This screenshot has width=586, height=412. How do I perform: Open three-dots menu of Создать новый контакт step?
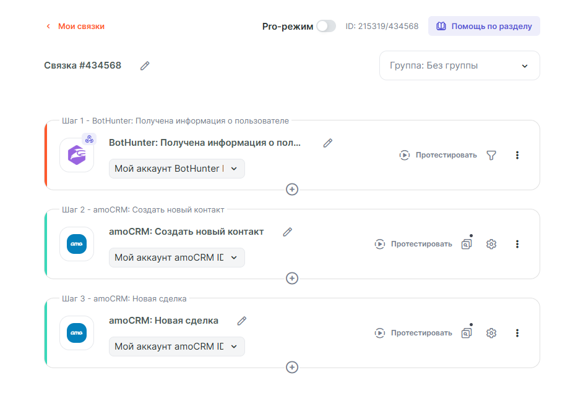(517, 244)
